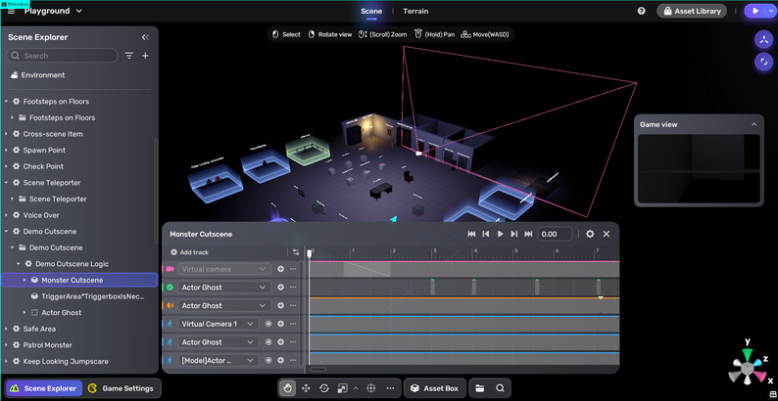Switch to the Terrain tab
The height and width of the screenshot is (401, 778).
[415, 12]
